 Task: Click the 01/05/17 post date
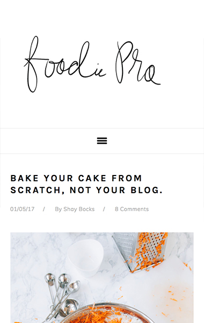22,209
